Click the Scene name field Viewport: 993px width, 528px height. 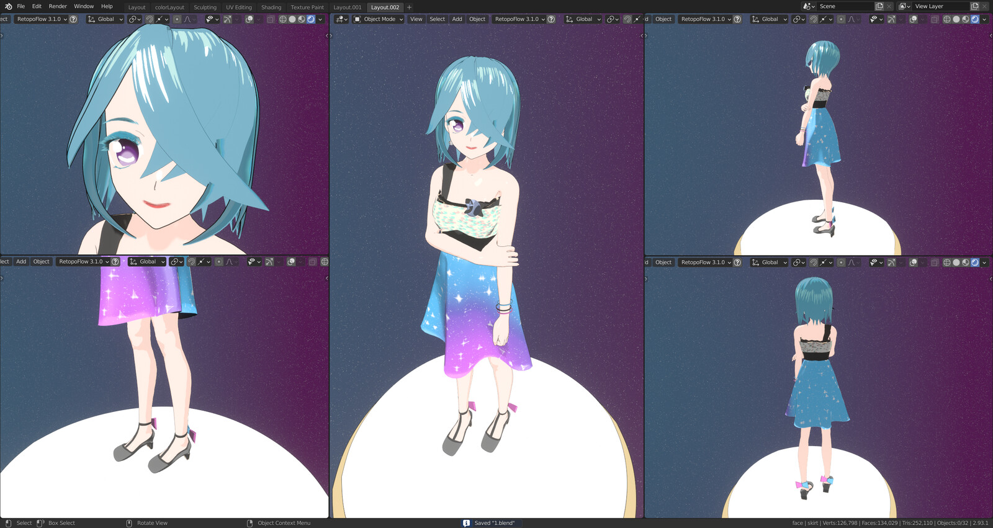845,6
